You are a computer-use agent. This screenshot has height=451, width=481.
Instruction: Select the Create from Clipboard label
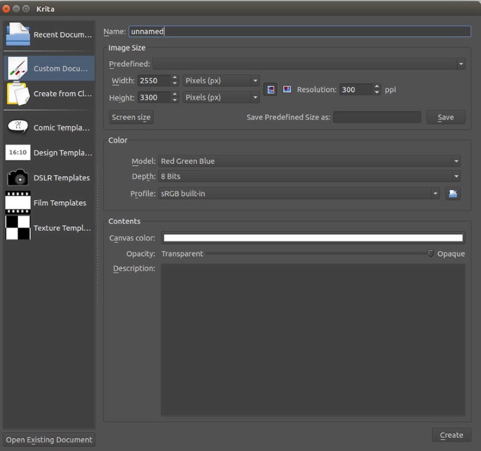[62, 94]
